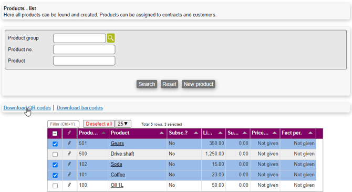The height and width of the screenshot is (192, 352).
Task: Sort by Price... column arrow
Action: pos(274,133)
